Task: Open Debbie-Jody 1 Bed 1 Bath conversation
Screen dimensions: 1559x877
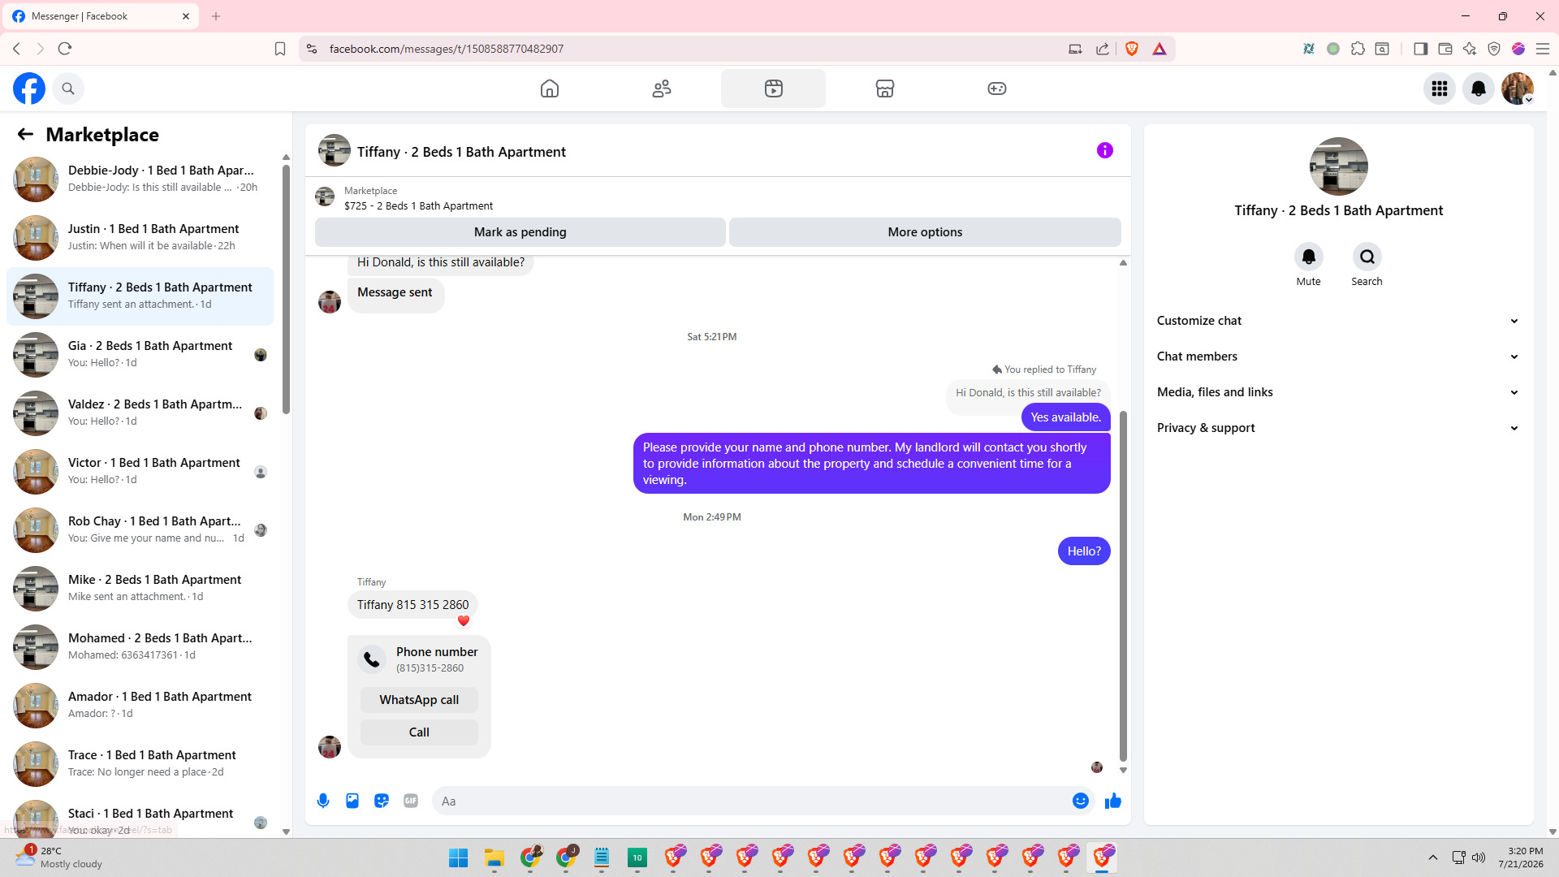Action: click(x=140, y=179)
